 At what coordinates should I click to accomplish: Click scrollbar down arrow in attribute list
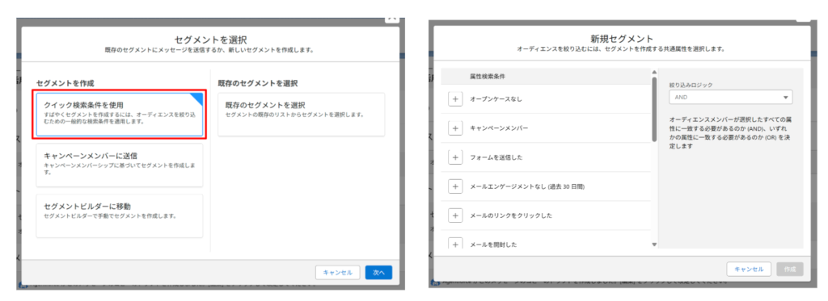pos(654,245)
